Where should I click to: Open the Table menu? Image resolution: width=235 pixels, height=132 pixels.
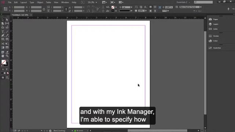click(x=48, y=3)
